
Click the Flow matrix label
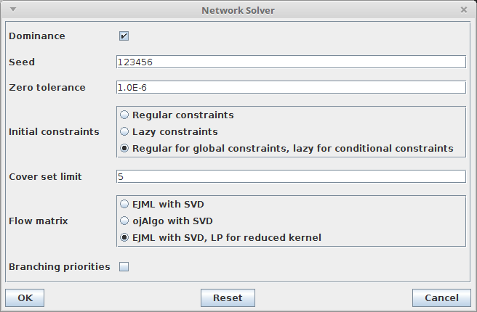39,221
